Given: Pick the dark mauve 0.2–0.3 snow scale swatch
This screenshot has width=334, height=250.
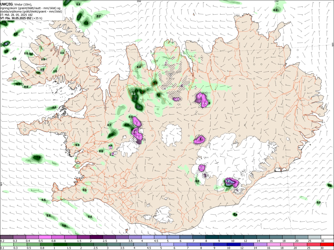Looking at the screenshot, I should [x=7, y=237].
